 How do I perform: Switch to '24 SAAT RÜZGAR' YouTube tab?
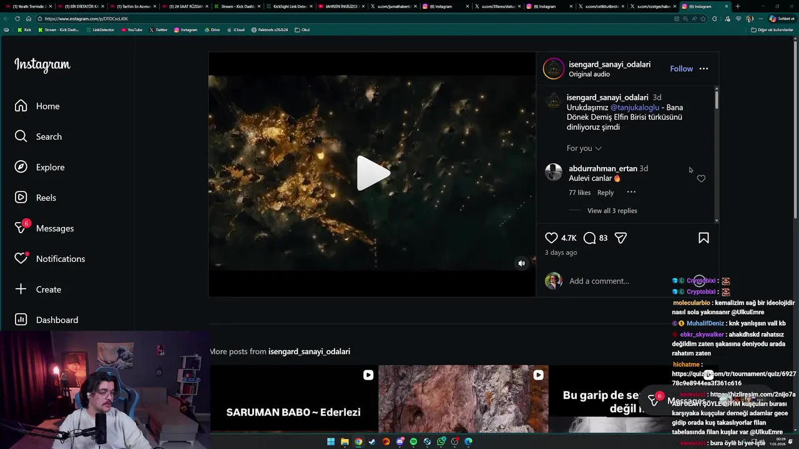click(185, 6)
